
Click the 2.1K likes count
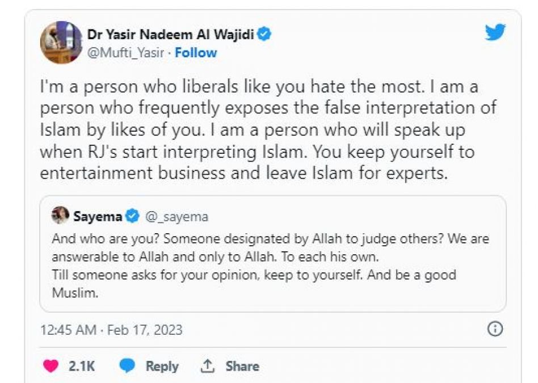coord(82,366)
